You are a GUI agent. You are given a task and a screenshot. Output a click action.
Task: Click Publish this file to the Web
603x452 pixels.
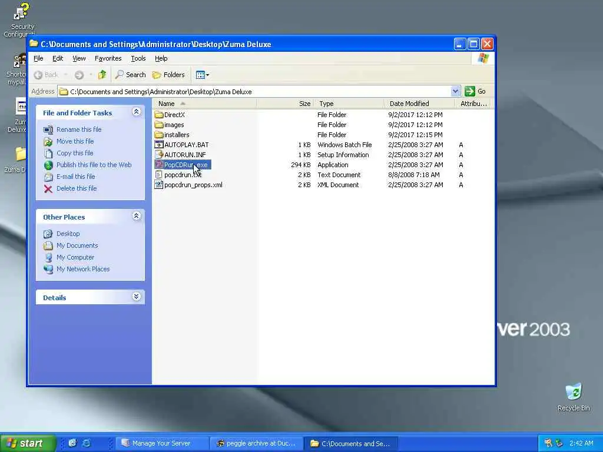[94, 165]
